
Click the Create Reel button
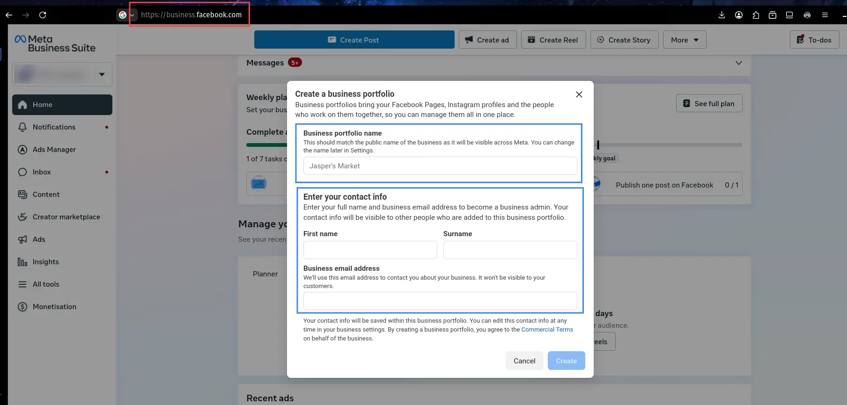click(553, 40)
